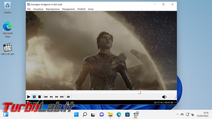Open Task View on the taskbar
212x119 pixels.
pos(93,114)
